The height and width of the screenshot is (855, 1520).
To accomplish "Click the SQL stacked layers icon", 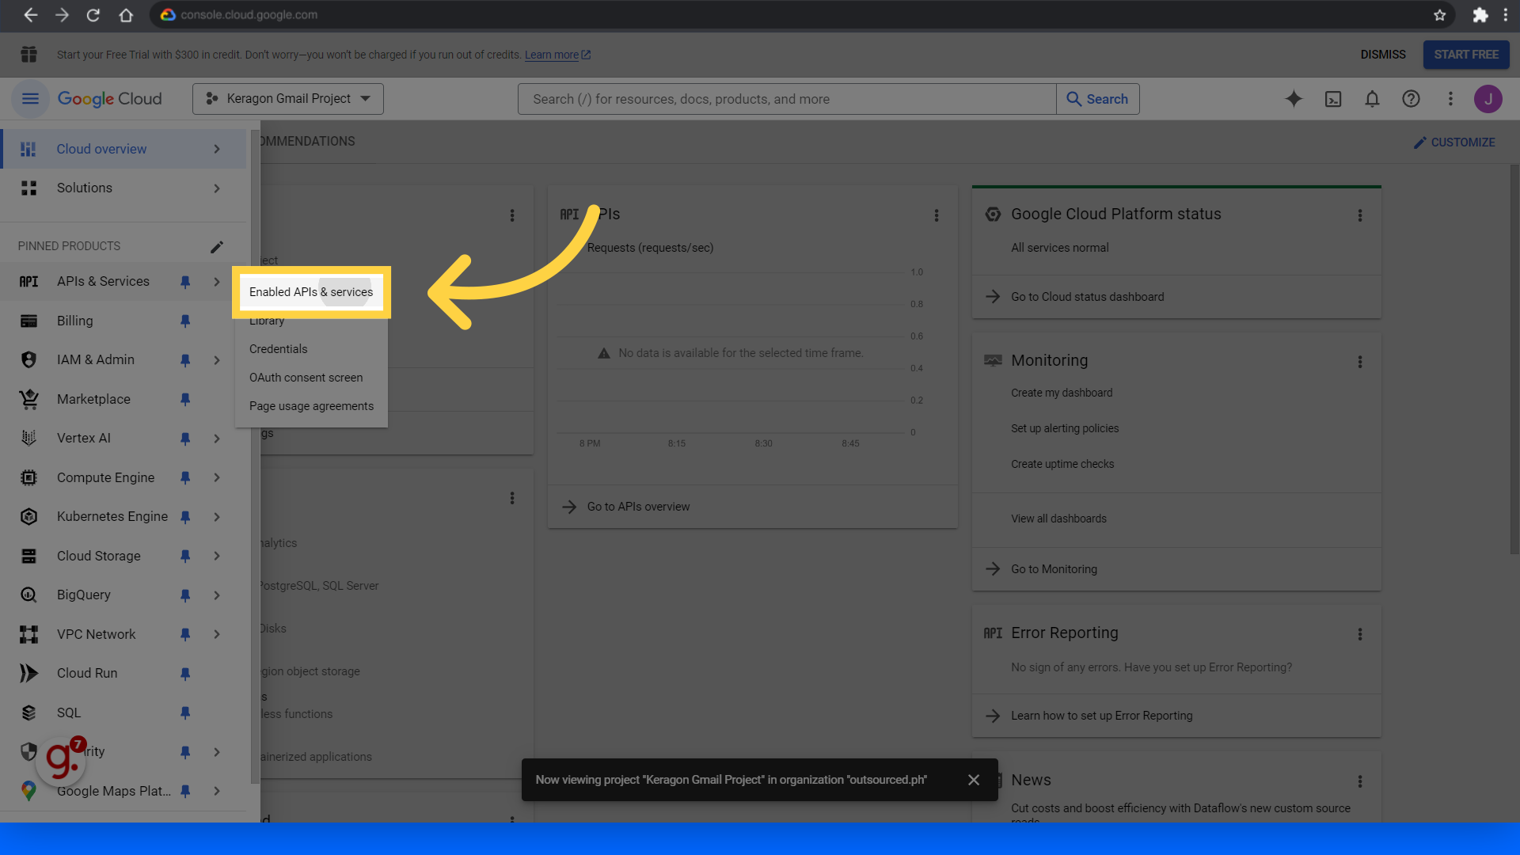I will pyautogui.click(x=29, y=712).
